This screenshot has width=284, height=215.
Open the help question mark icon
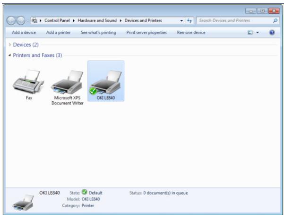tap(272, 33)
